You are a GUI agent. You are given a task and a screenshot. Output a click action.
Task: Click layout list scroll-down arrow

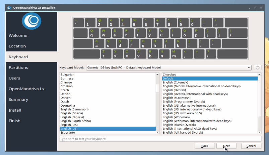click(x=157, y=132)
